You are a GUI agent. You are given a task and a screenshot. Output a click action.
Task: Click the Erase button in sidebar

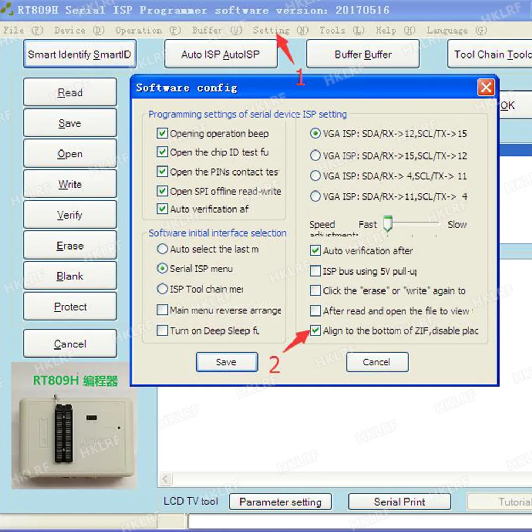70,245
